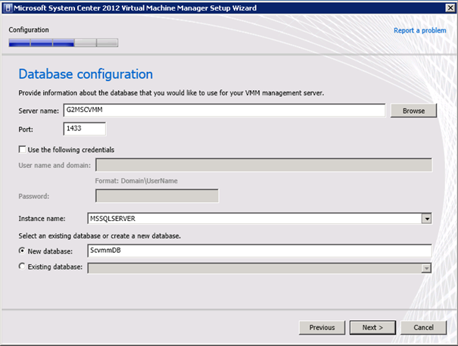Select the New database radio button
The width and height of the screenshot is (458, 346).
click(x=22, y=251)
